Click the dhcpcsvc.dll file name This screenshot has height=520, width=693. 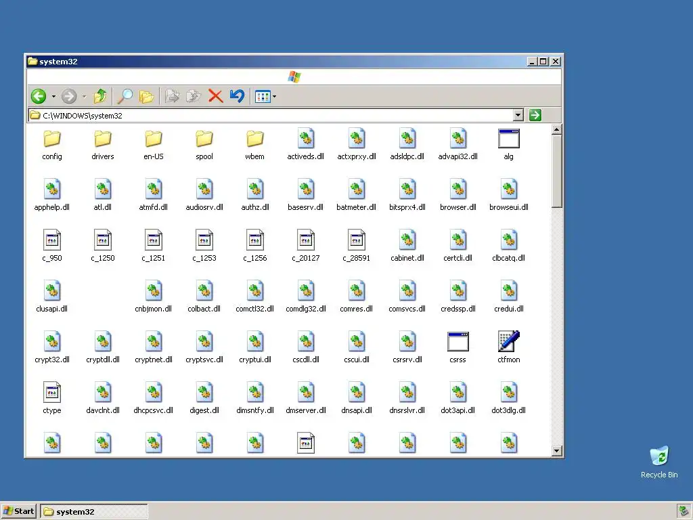pyautogui.click(x=154, y=410)
